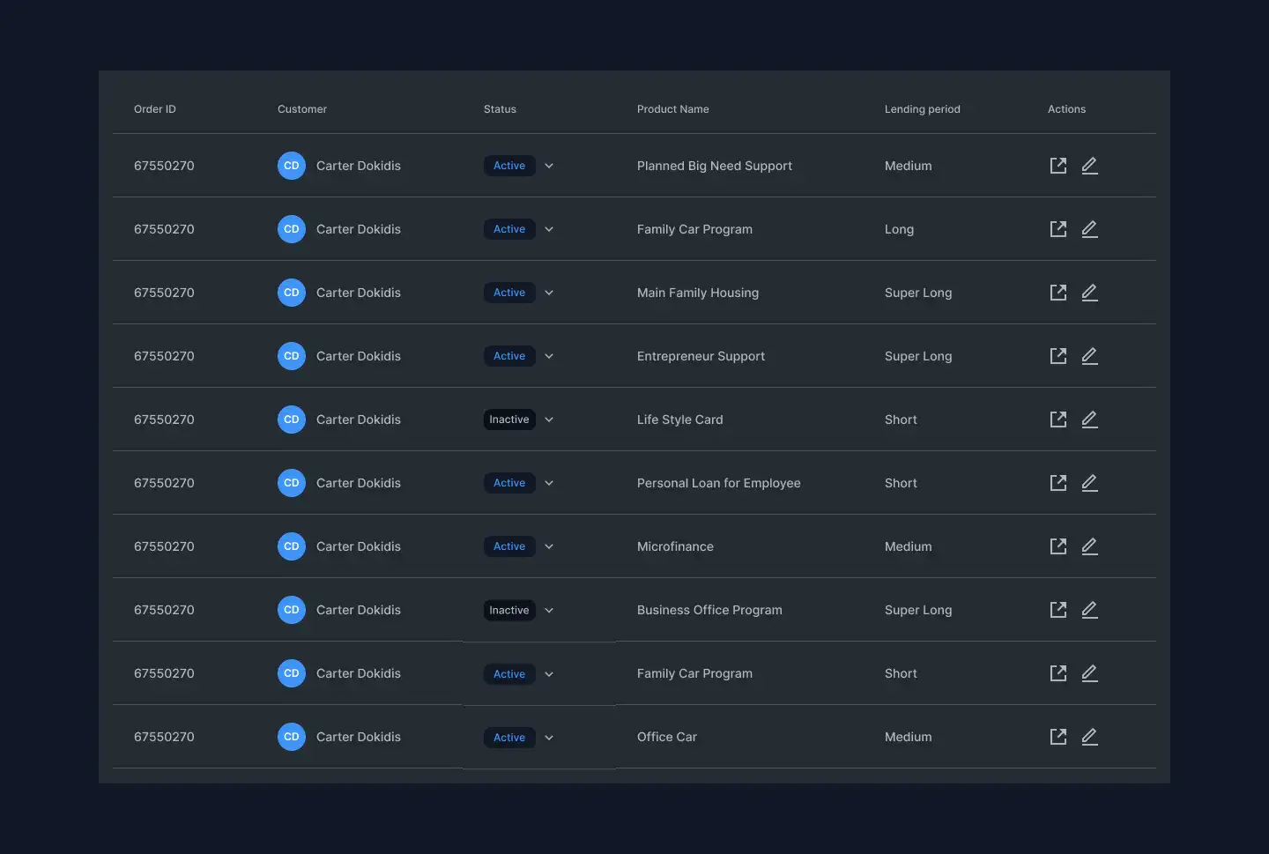The width and height of the screenshot is (1269, 854).
Task: Click 'Carter Dokidis' in Entrepreneur Support row
Action: [359, 356]
